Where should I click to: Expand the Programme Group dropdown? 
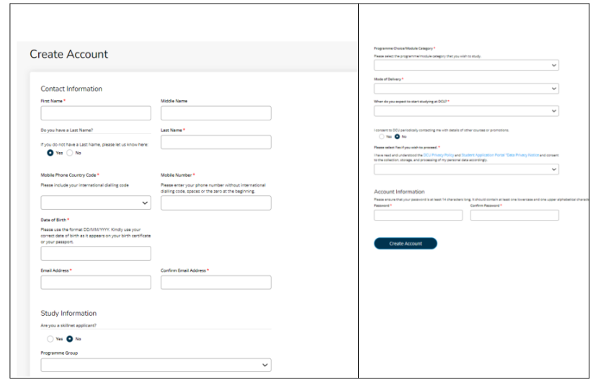click(156, 366)
